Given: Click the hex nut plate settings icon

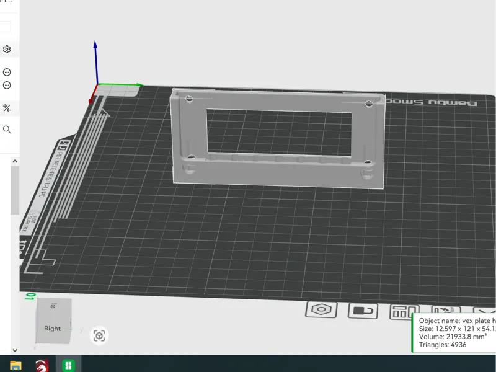Looking at the screenshot, I should (321, 309).
